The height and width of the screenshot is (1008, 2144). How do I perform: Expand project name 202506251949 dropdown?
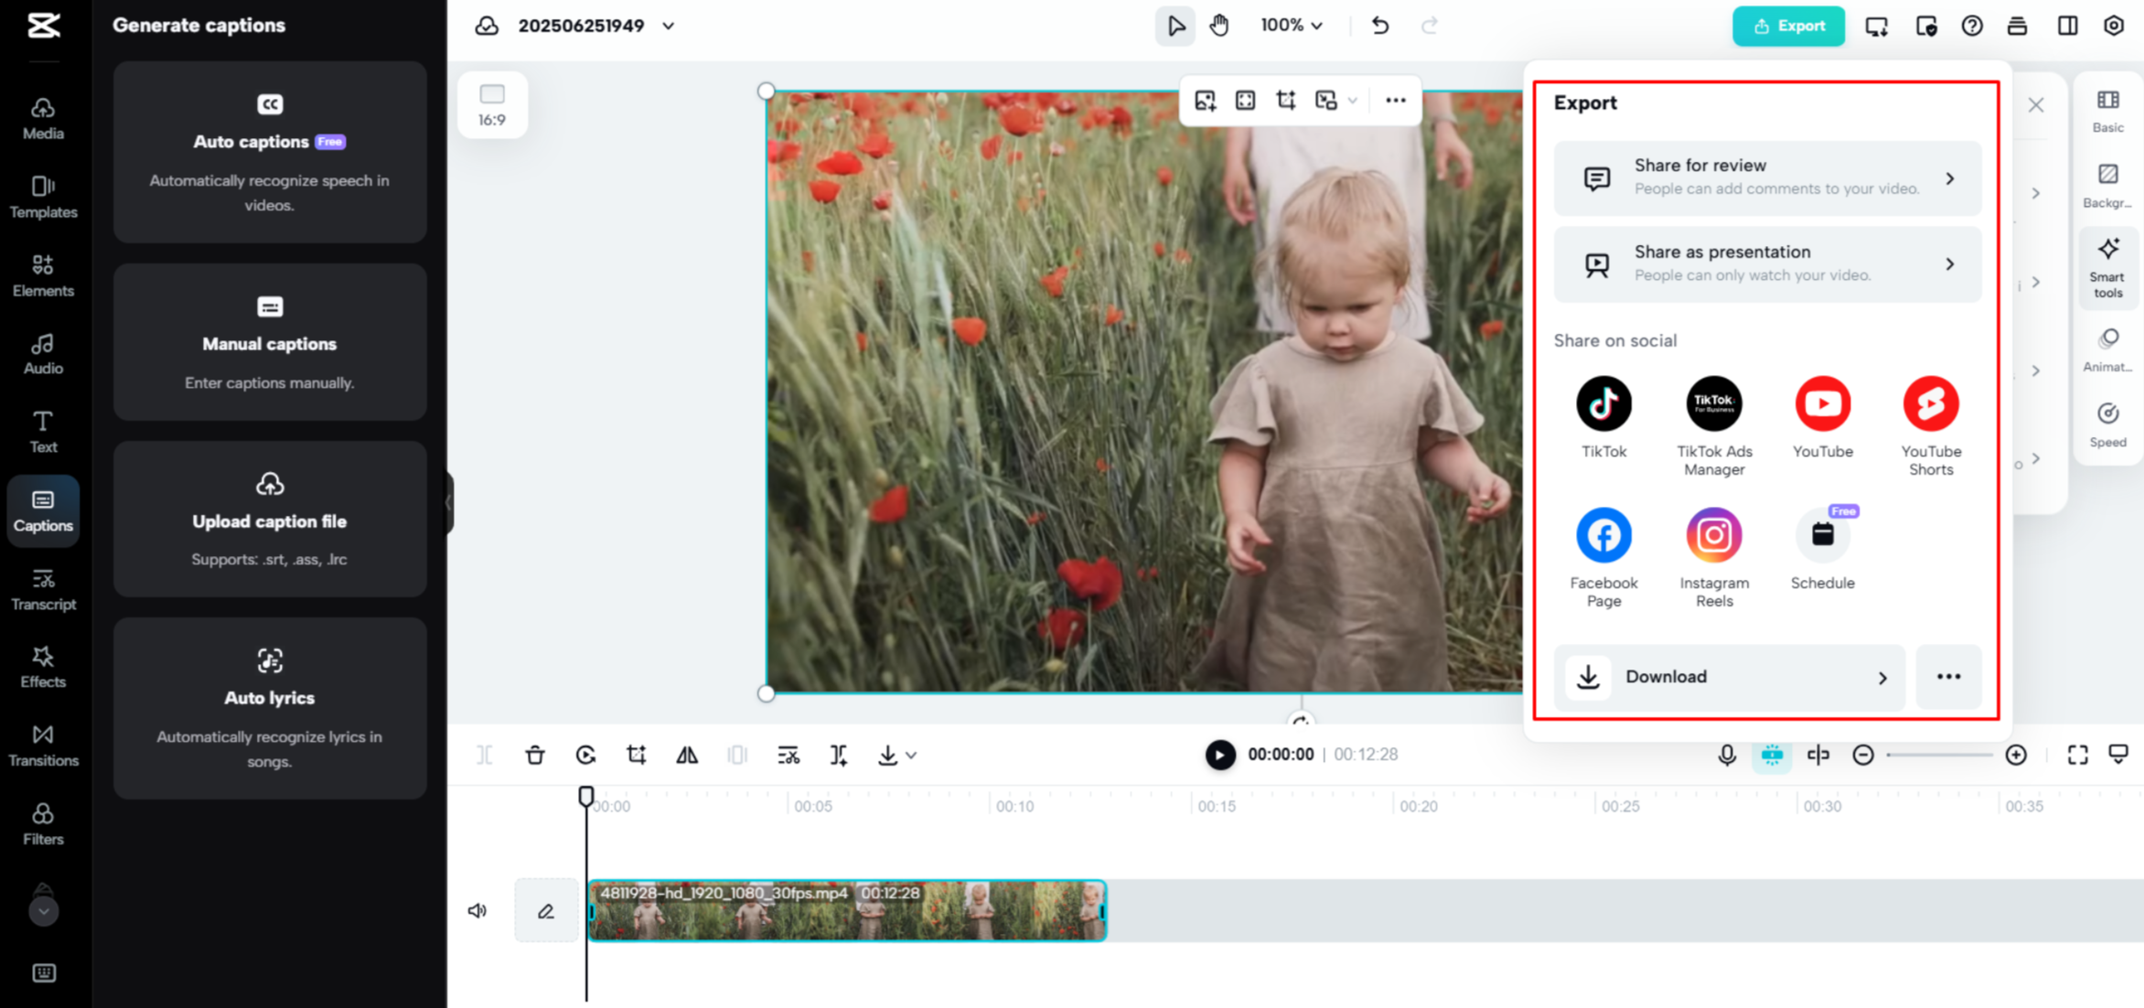point(669,26)
